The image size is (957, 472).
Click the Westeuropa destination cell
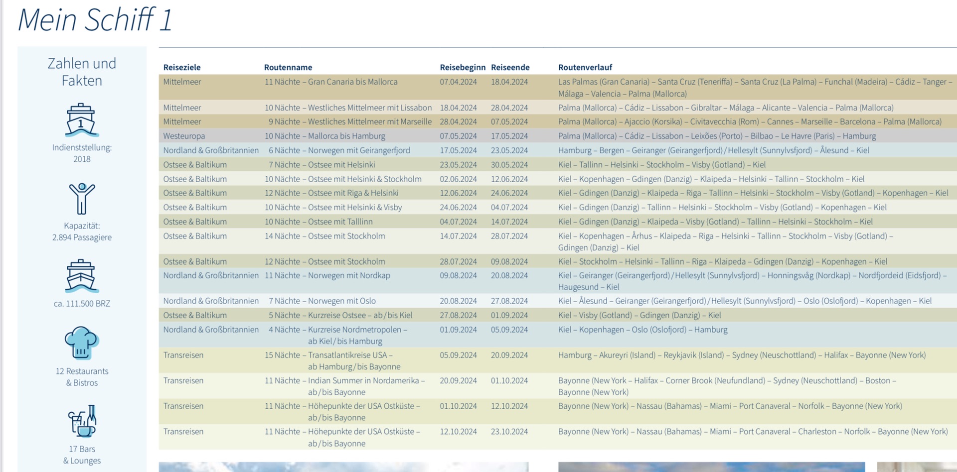point(184,136)
